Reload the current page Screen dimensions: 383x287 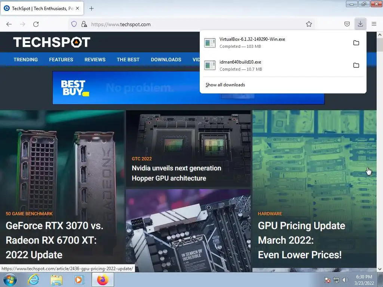[36, 24]
